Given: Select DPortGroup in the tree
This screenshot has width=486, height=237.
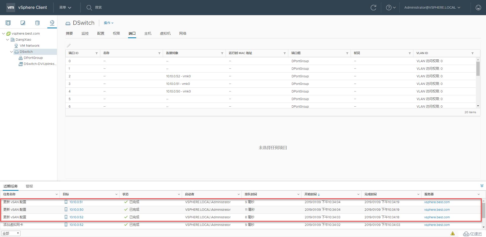Looking at the screenshot, I should pos(33,58).
